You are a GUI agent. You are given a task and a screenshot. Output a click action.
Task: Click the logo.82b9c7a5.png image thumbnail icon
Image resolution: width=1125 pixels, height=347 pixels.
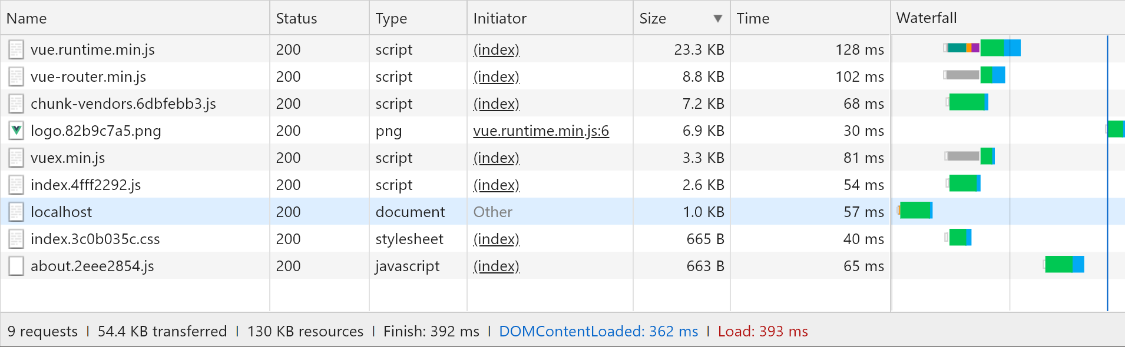(x=16, y=131)
